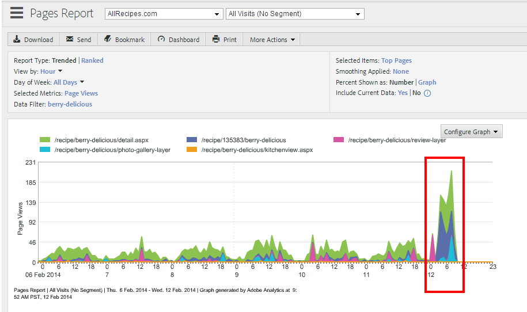Click the info icon beside Include Current Data

click(427, 93)
